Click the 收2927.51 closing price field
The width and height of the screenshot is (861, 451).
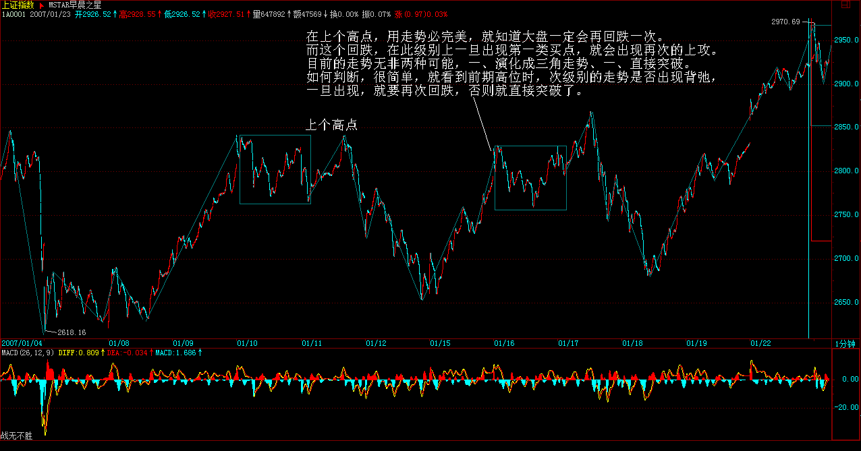tap(226, 13)
